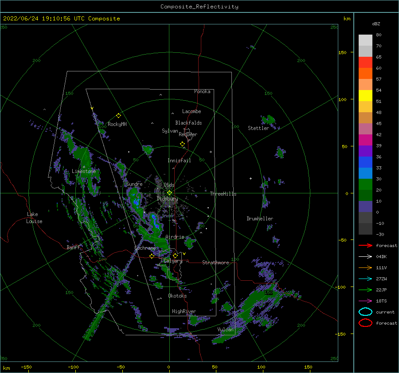The height and width of the screenshot is (373, 399).
Task: Select the 54 dBZ yellow color swatch
Action: (x=365, y=95)
